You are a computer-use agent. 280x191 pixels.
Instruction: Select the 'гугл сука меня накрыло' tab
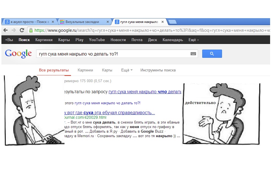click(139, 22)
